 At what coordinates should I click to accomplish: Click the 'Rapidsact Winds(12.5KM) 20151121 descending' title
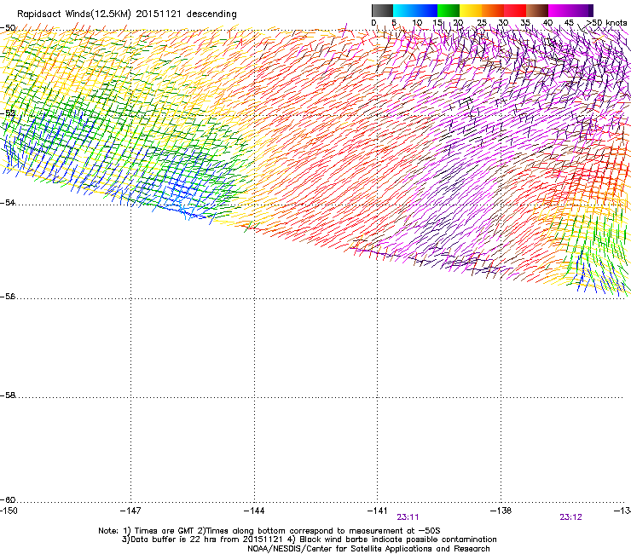coord(127,14)
